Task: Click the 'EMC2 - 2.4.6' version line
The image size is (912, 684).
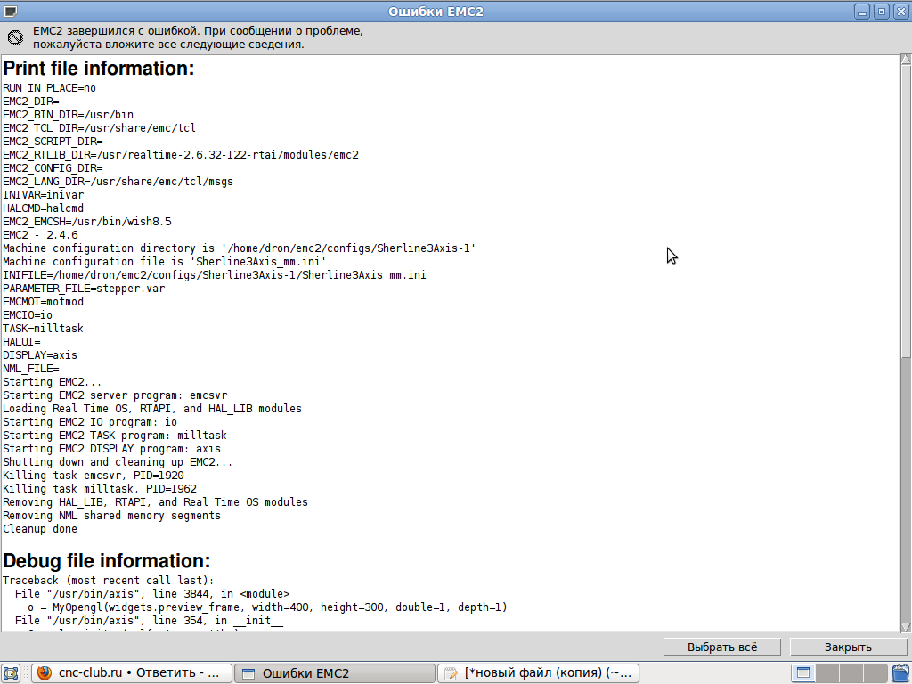Action: coord(40,235)
